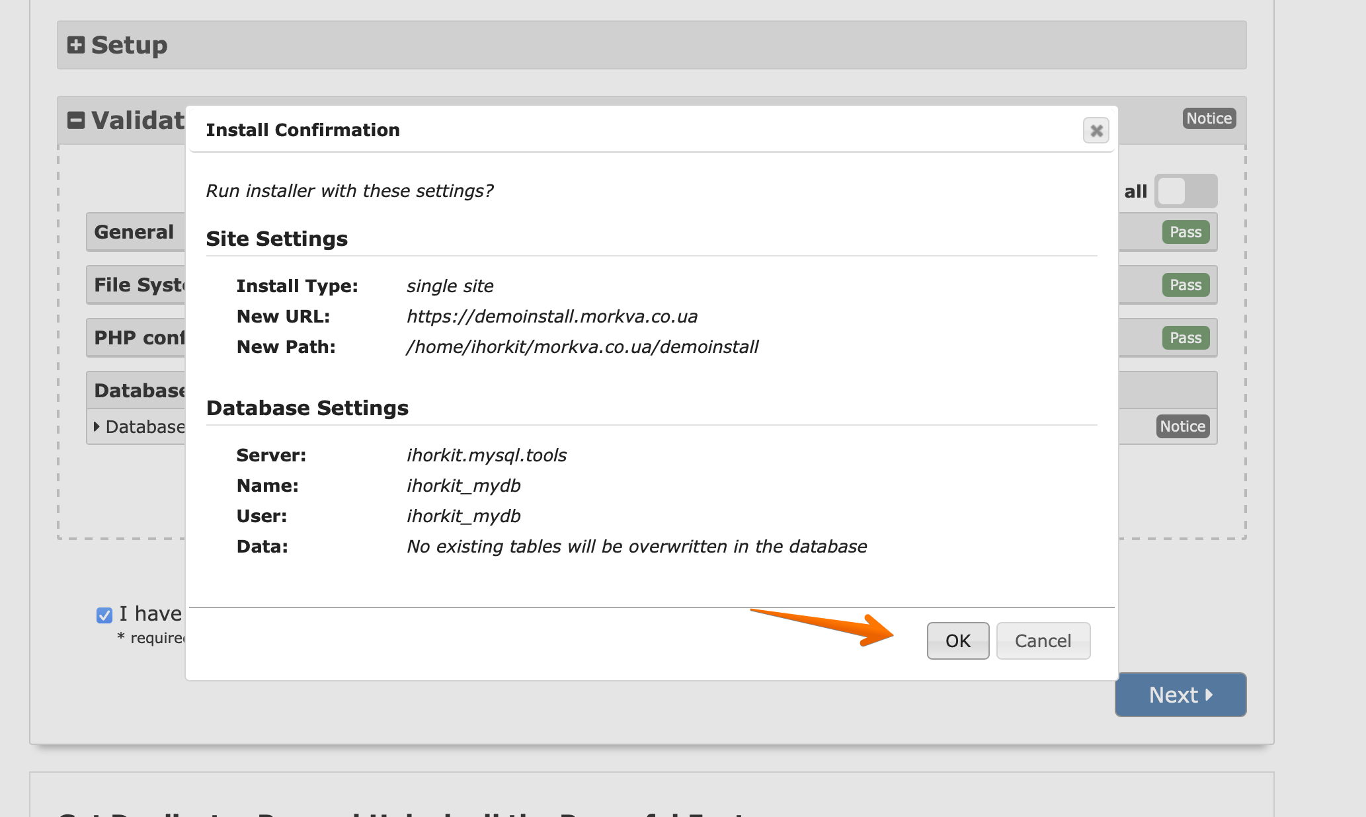
Task: Close the Install Confirmation dialog with X
Action: tap(1096, 130)
